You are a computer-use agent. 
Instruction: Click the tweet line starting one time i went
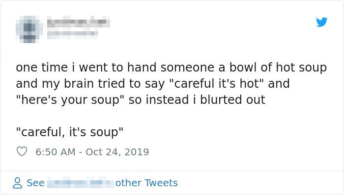point(172,67)
